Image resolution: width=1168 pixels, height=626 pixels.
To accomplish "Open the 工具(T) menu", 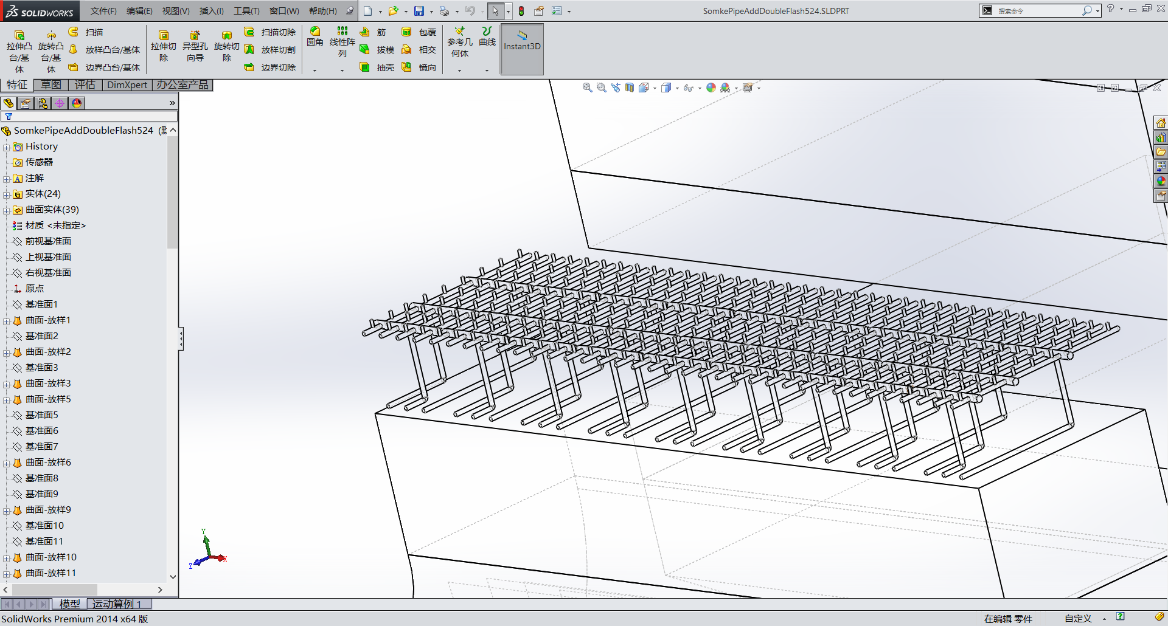I will pos(246,11).
